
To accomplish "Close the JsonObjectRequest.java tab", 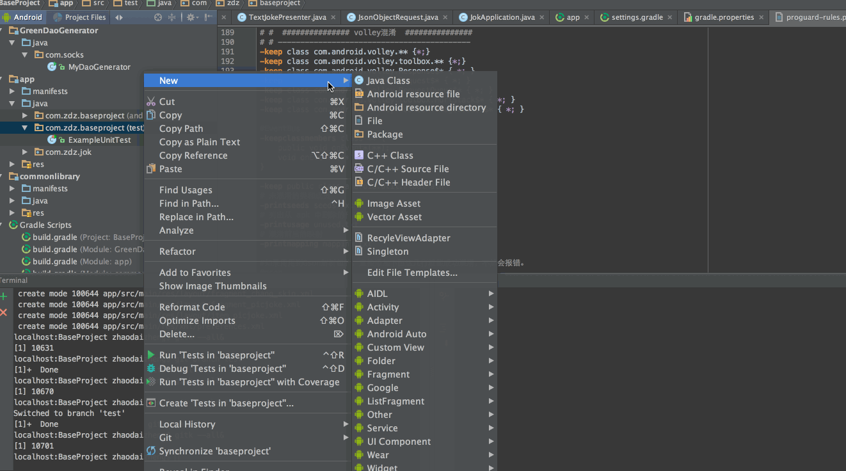I will [x=446, y=17].
